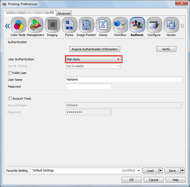Select the Workflow icon
The width and height of the screenshot is (190, 187).
(x=121, y=25)
